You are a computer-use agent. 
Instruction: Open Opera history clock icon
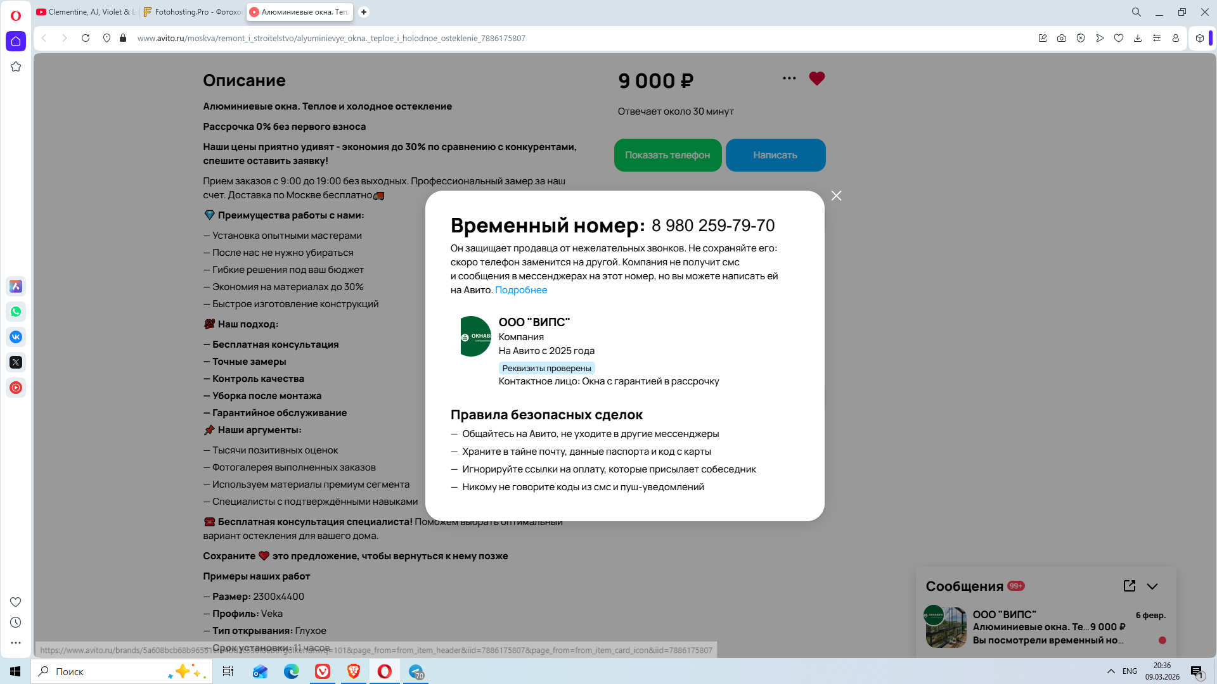coord(16,623)
